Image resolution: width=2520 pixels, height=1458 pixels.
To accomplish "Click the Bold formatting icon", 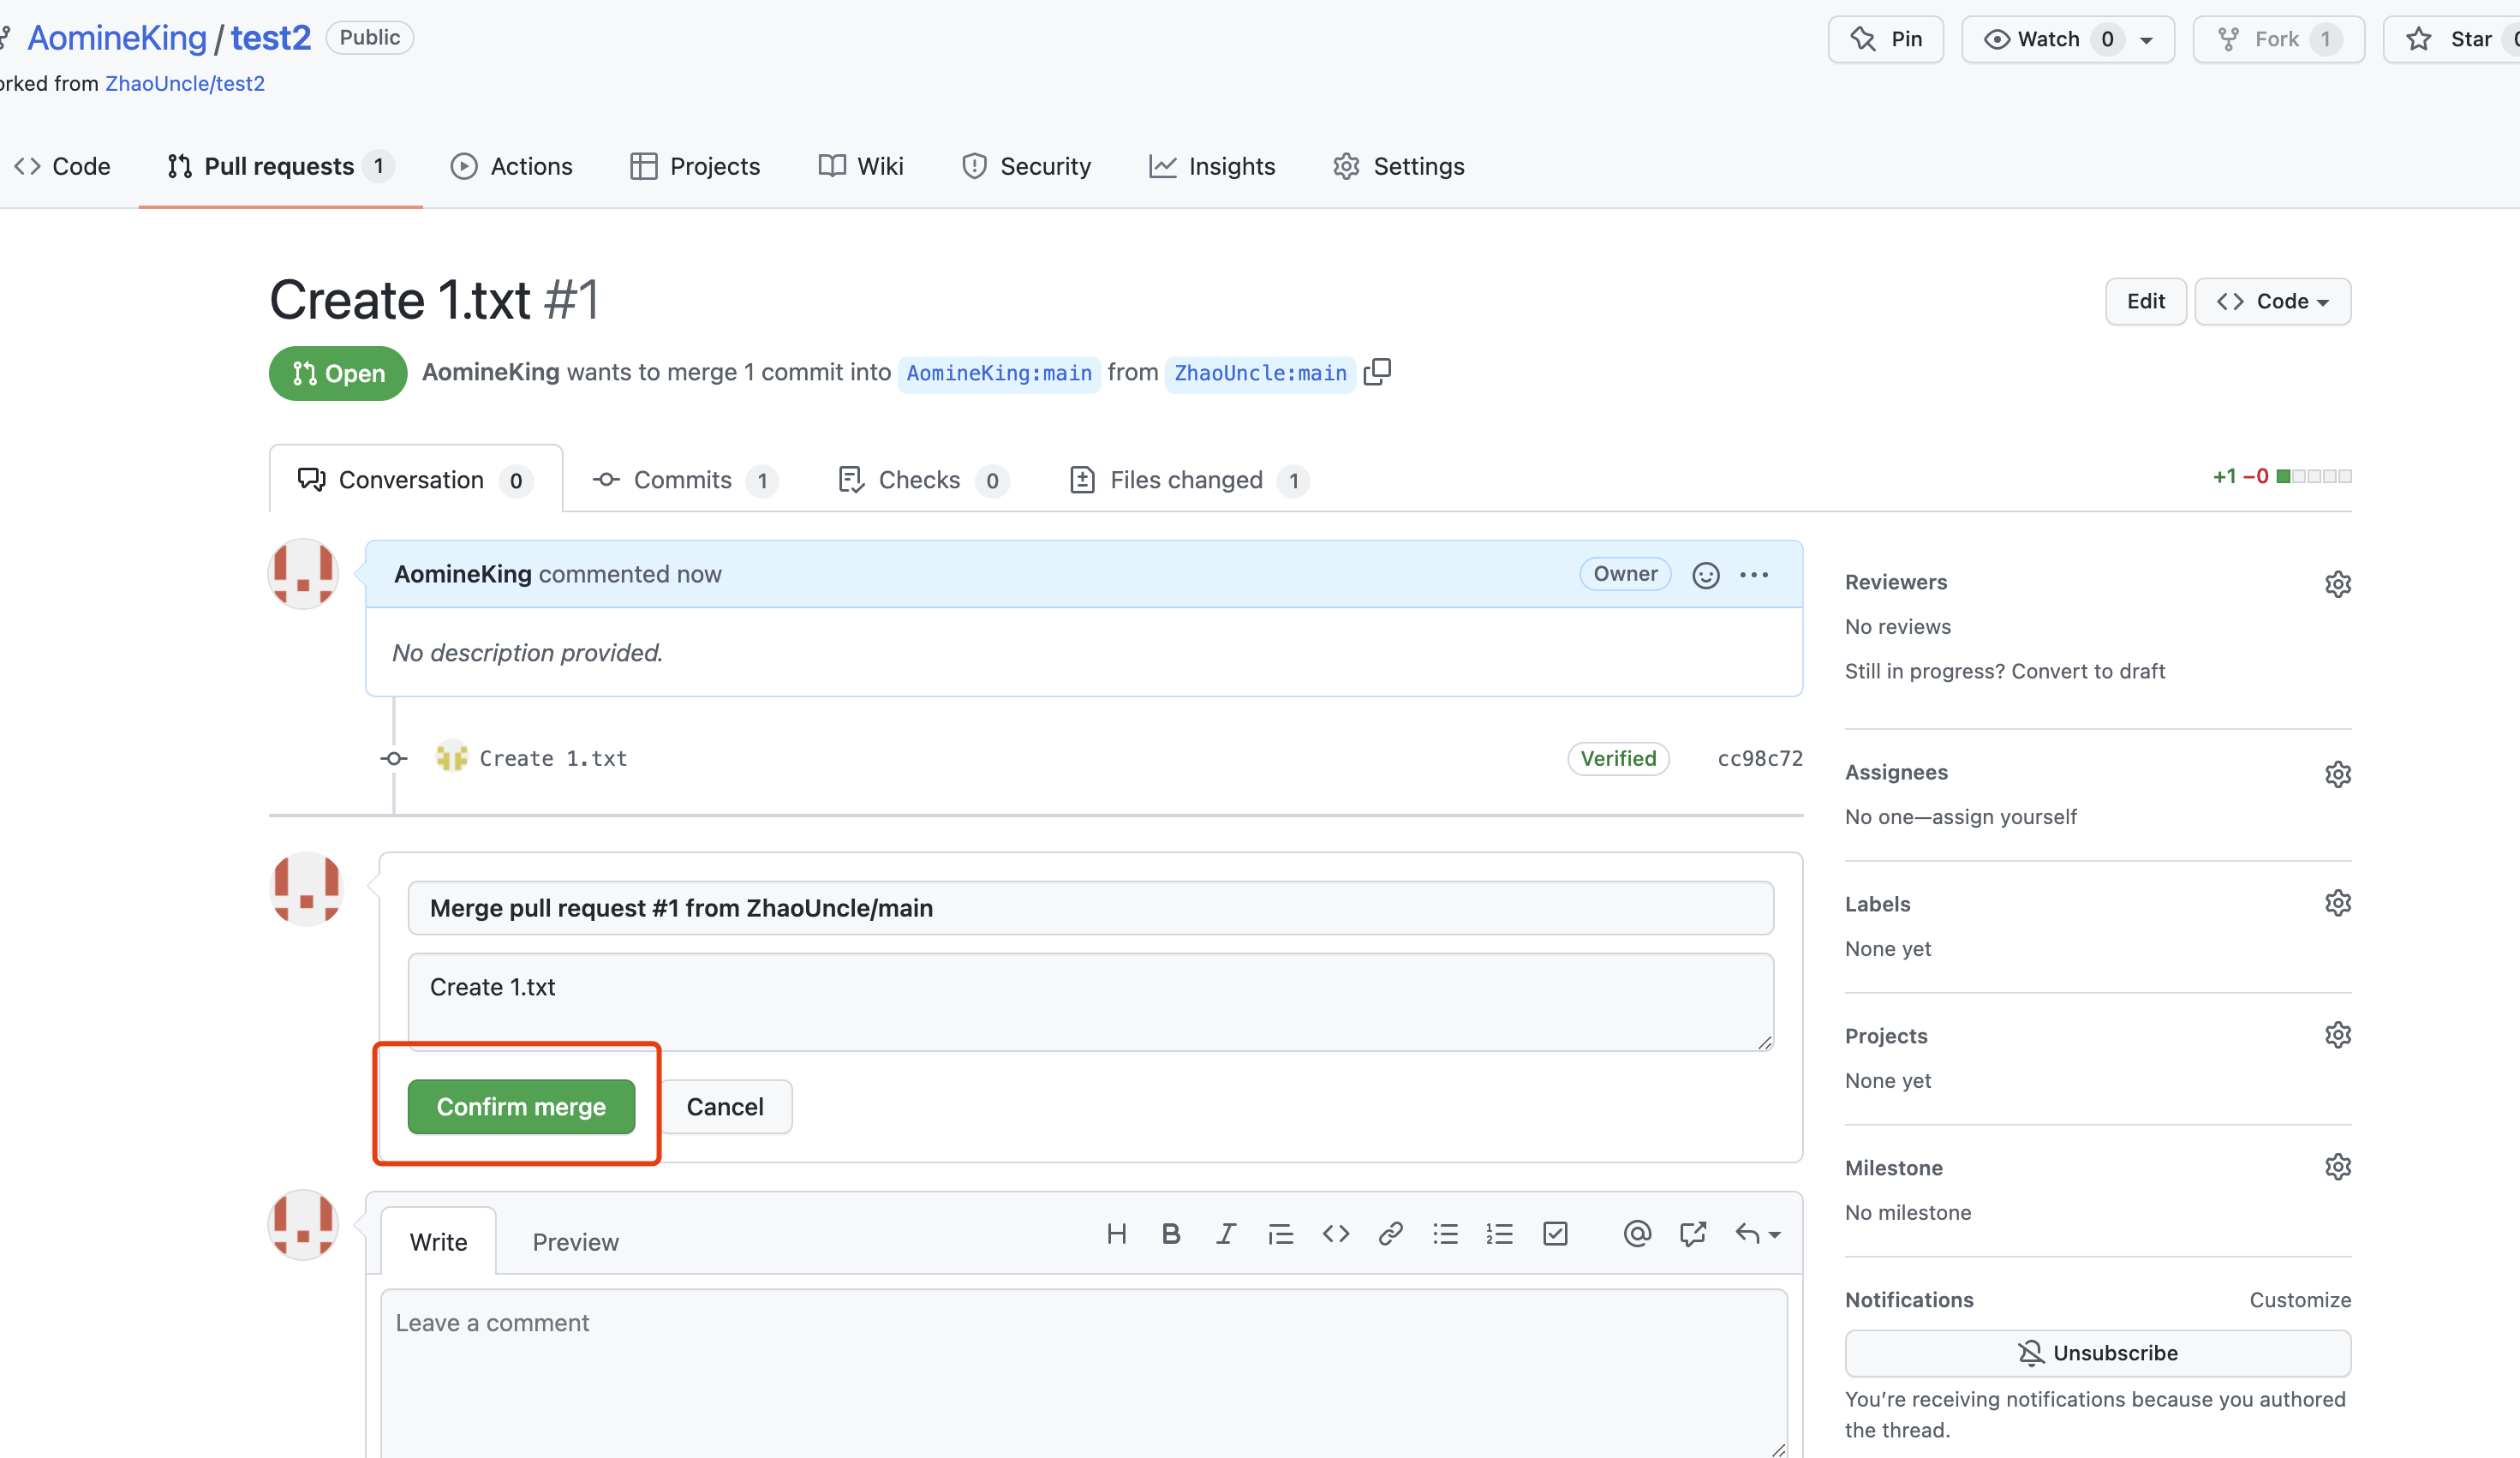I will click(x=1171, y=1234).
